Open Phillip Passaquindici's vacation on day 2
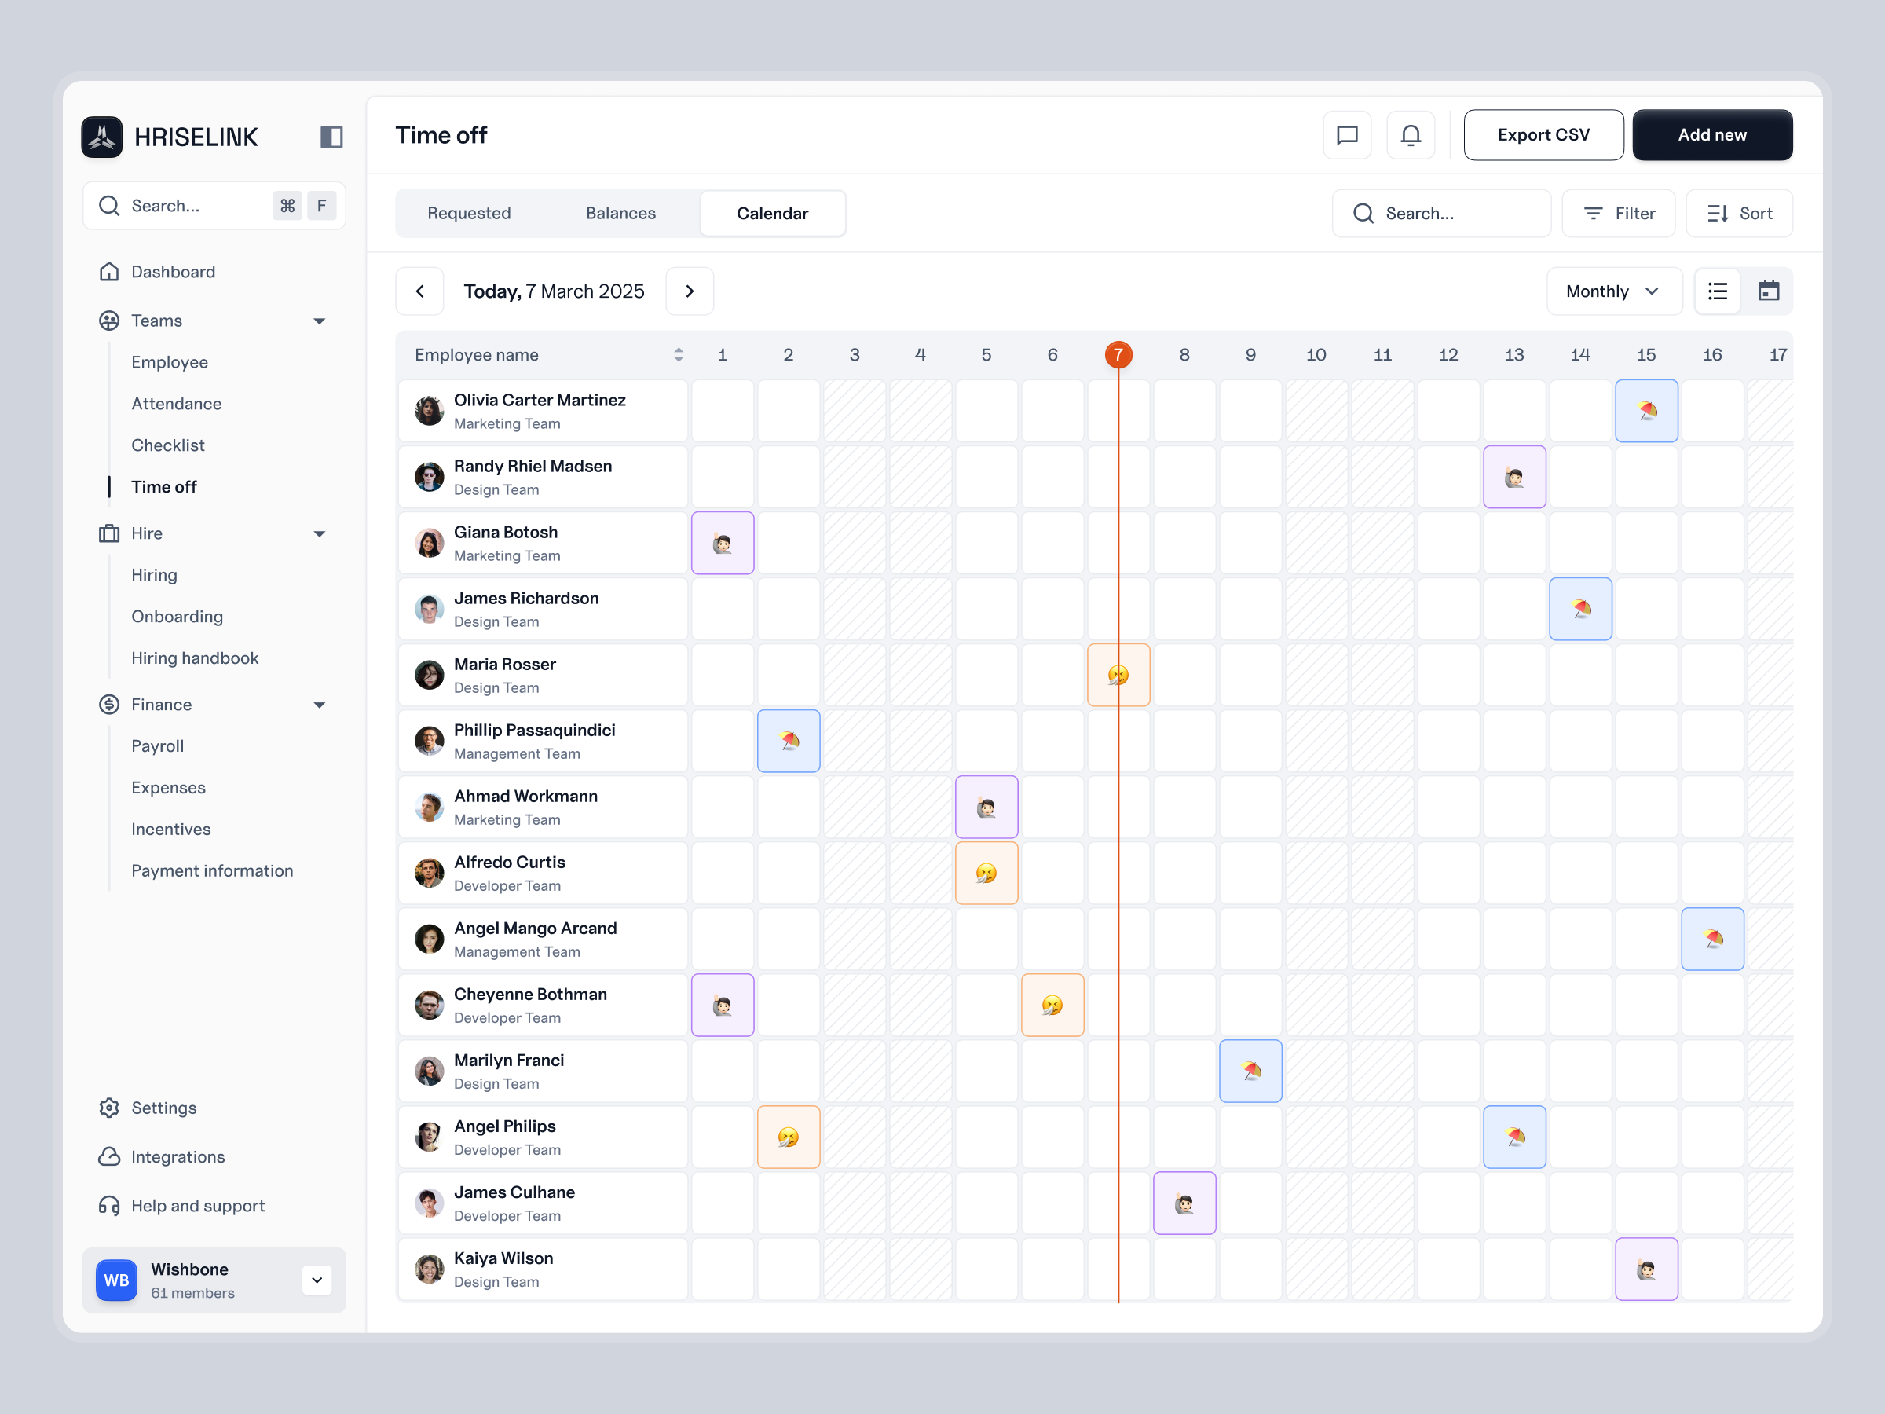 [789, 741]
